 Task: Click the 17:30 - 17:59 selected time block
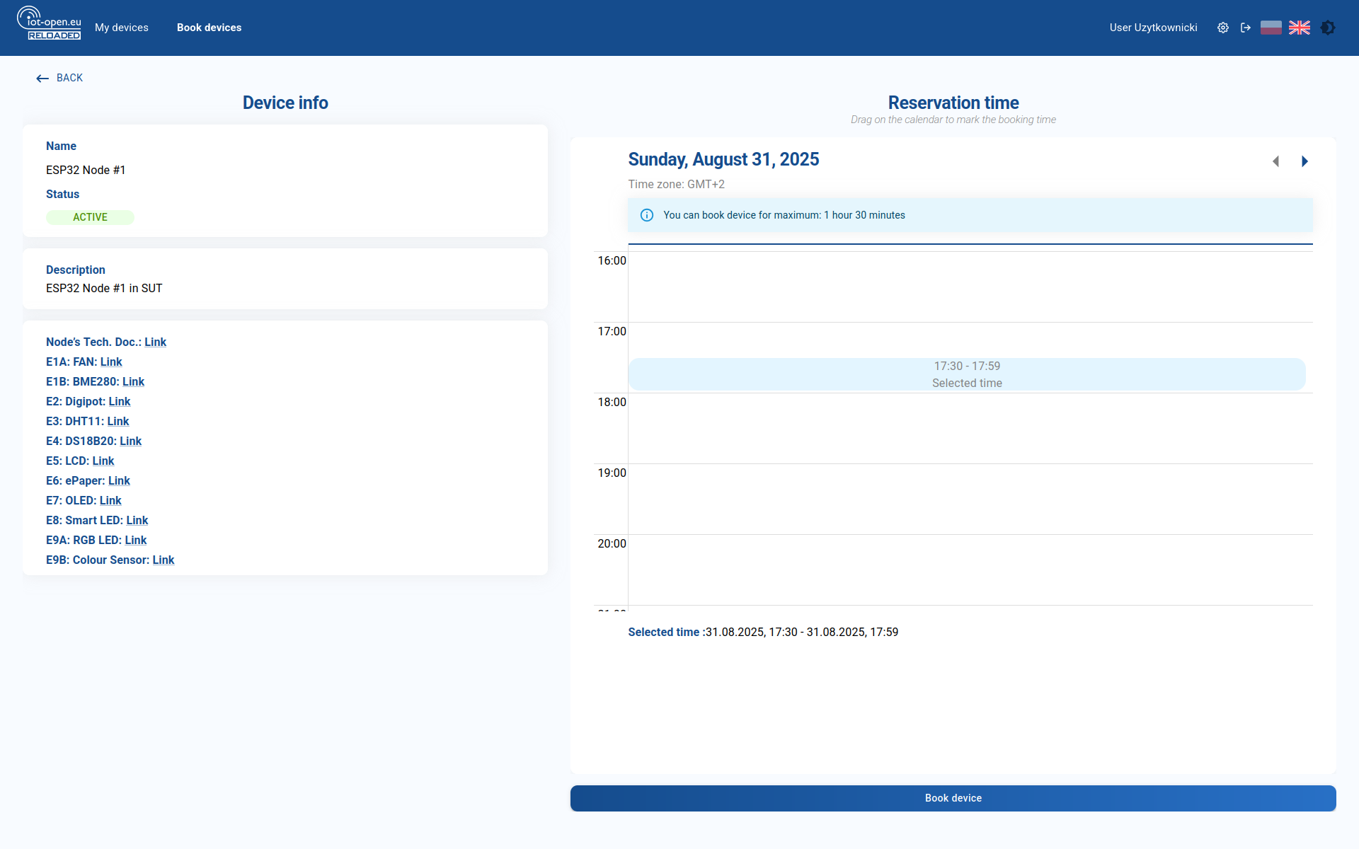pyautogui.click(x=967, y=374)
